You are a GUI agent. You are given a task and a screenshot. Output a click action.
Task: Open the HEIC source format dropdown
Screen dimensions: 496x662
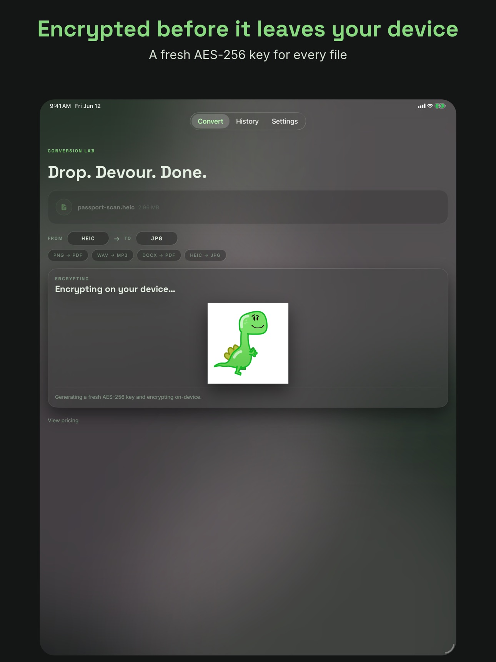88,238
